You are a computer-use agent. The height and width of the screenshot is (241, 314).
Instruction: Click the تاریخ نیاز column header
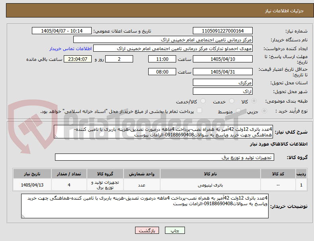tap(32, 174)
